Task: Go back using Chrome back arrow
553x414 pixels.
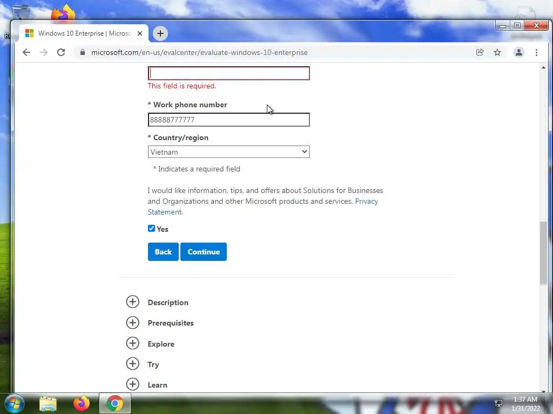Action: (x=26, y=52)
